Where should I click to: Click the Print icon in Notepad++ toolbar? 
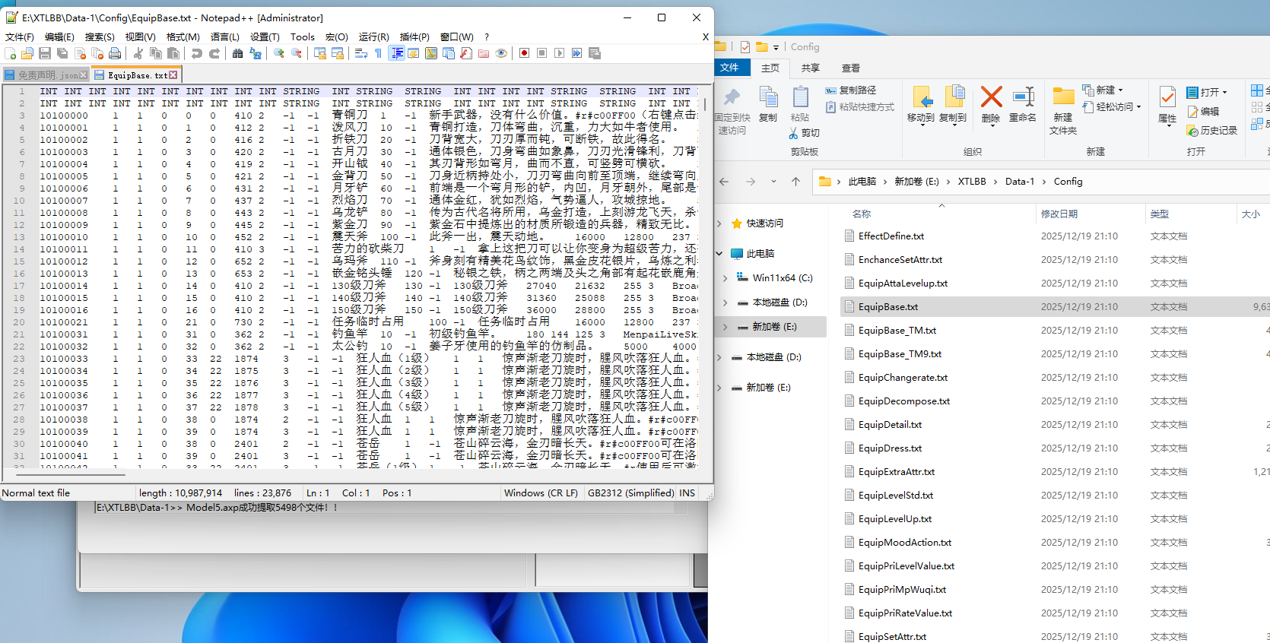pos(115,53)
